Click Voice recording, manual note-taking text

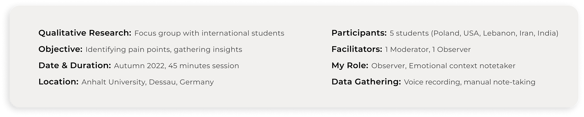click(470, 82)
